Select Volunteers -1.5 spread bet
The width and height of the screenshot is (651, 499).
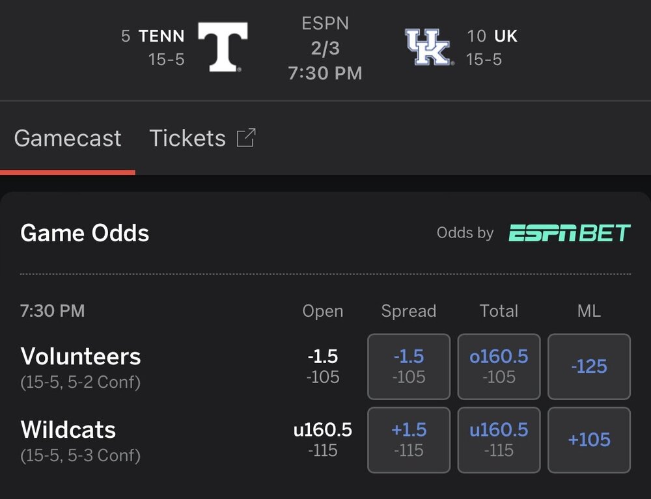409,366
